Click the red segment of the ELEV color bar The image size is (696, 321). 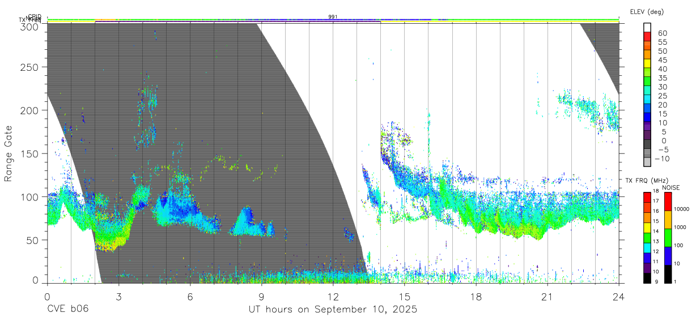(648, 36)
